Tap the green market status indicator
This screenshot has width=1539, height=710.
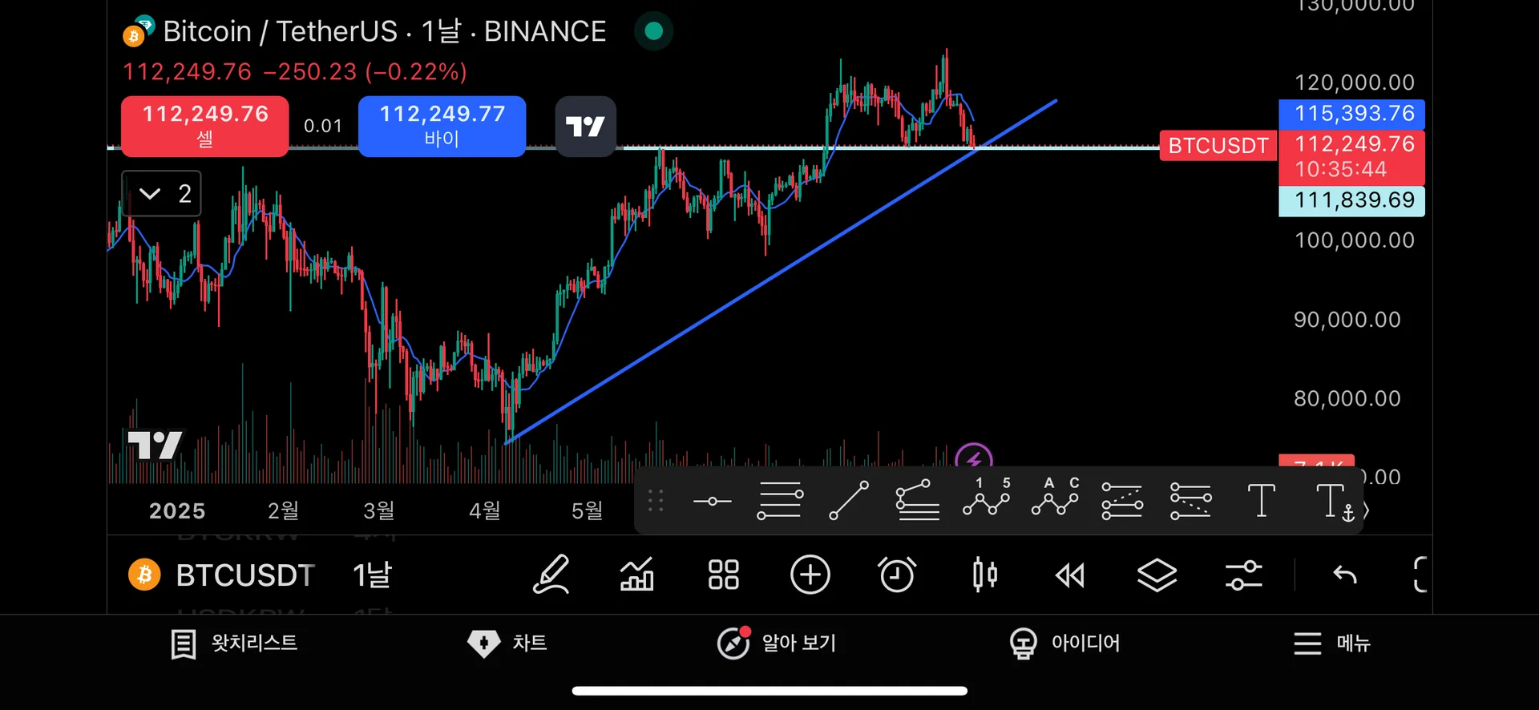653,31
